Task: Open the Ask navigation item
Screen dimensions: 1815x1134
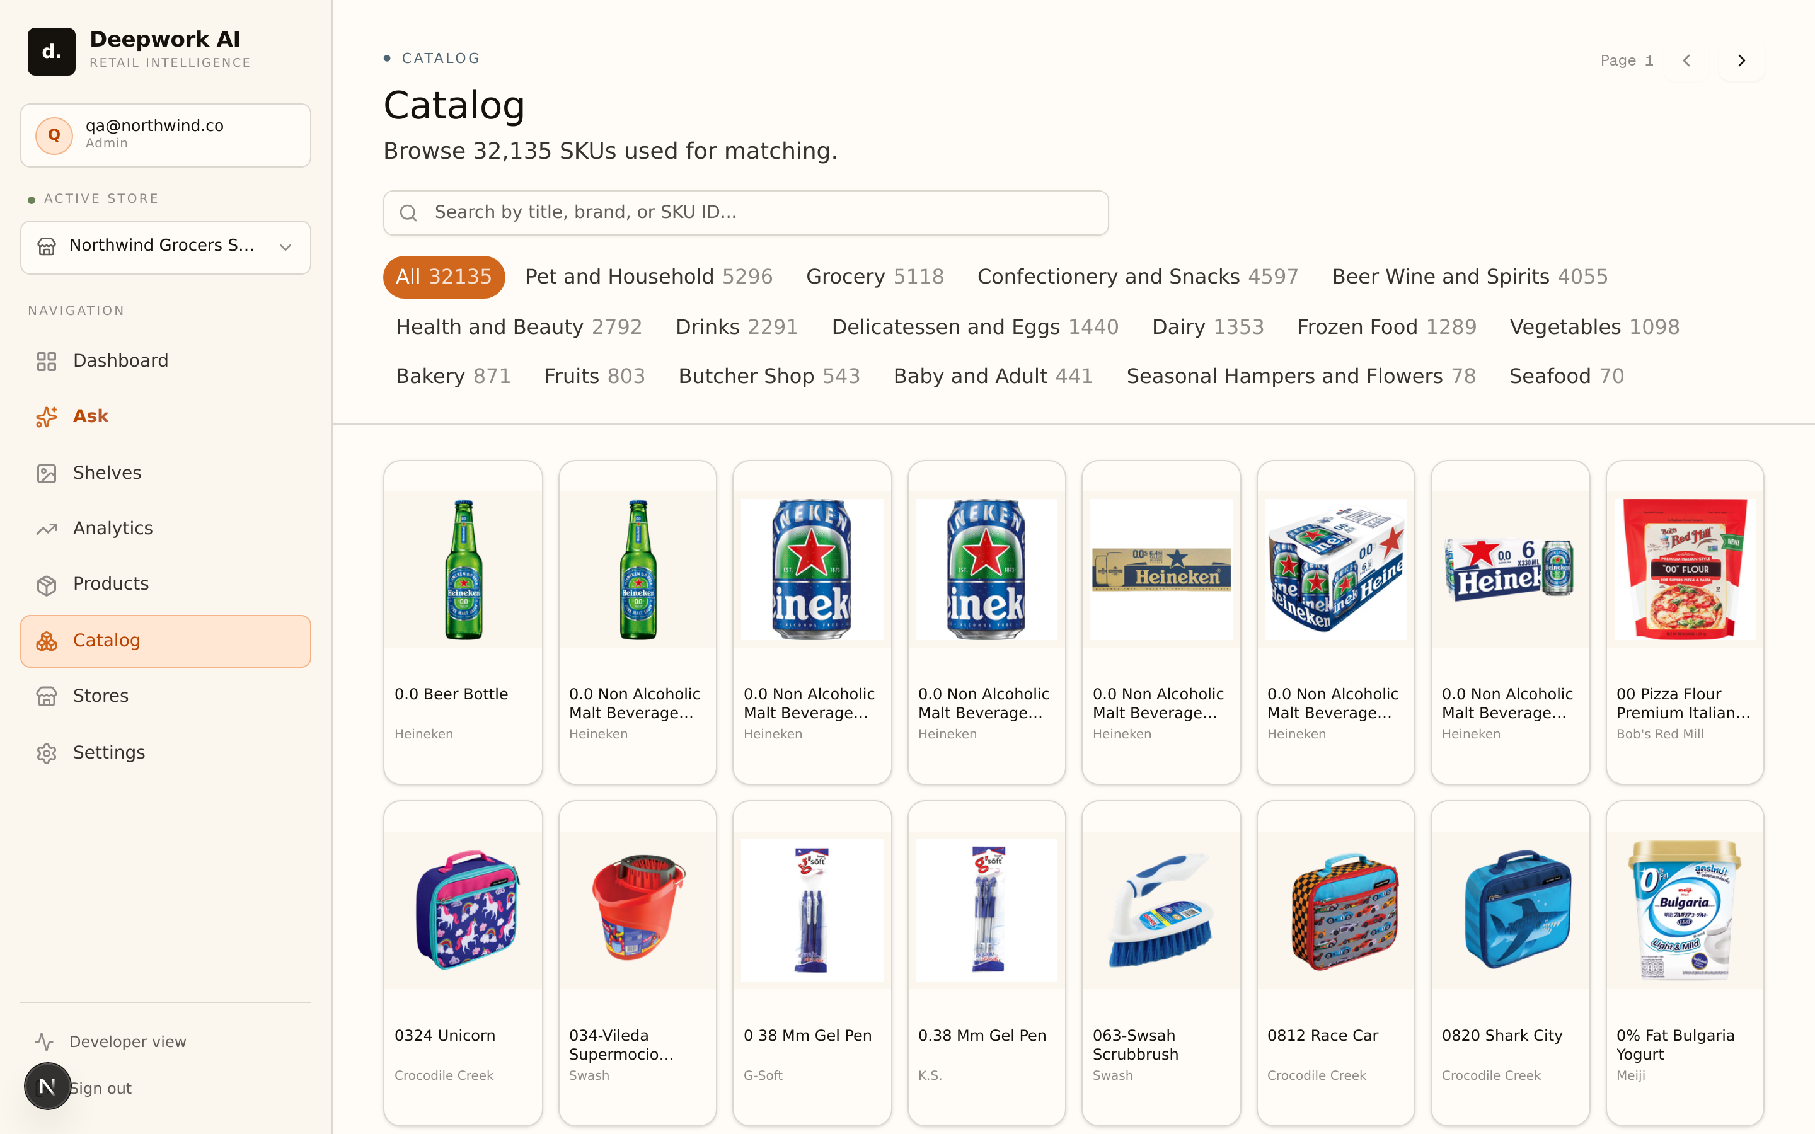Action: coord(166,416)
